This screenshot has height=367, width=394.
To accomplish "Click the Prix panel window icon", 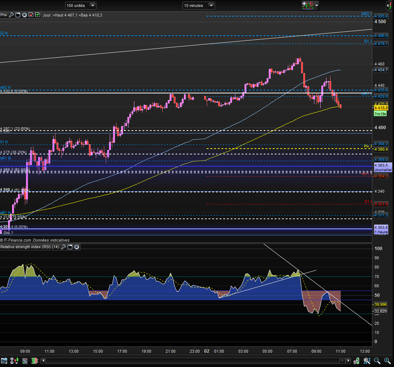I will coord(18,15).
